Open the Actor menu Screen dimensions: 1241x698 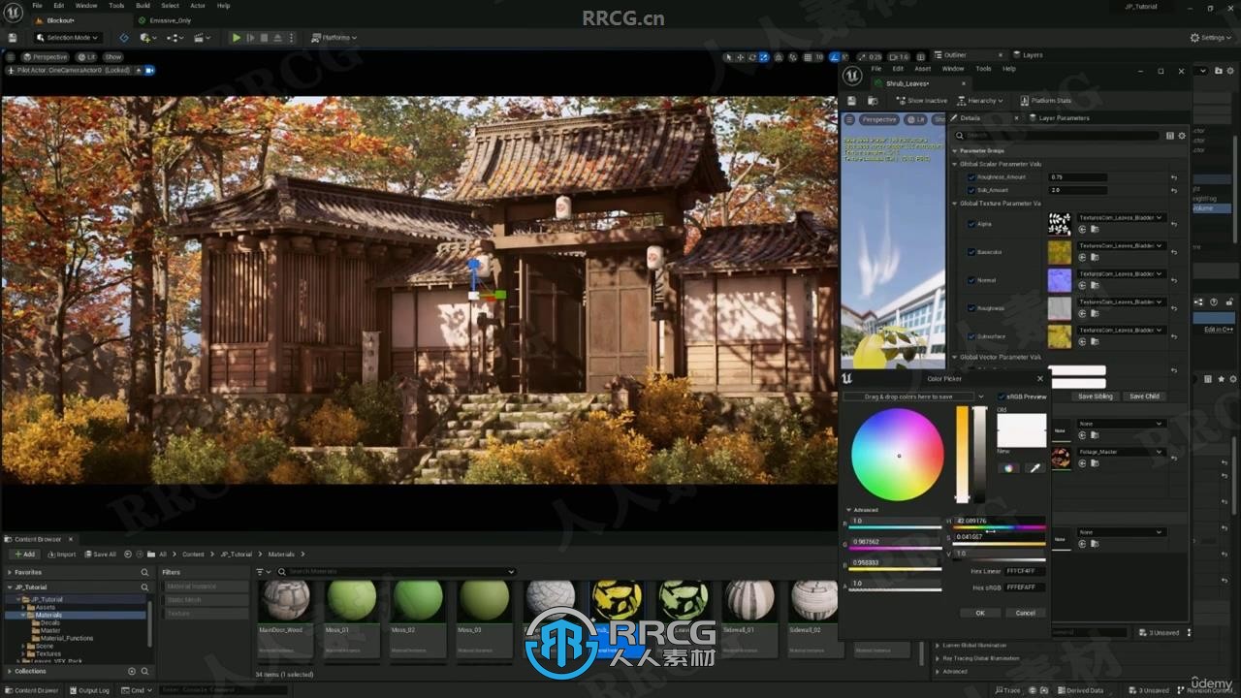click(x=198, y=6)
